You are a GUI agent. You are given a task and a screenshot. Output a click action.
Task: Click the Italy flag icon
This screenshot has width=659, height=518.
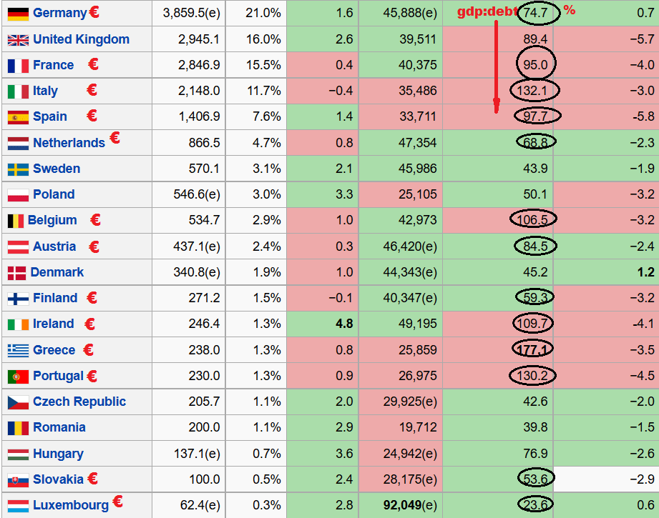18,91
